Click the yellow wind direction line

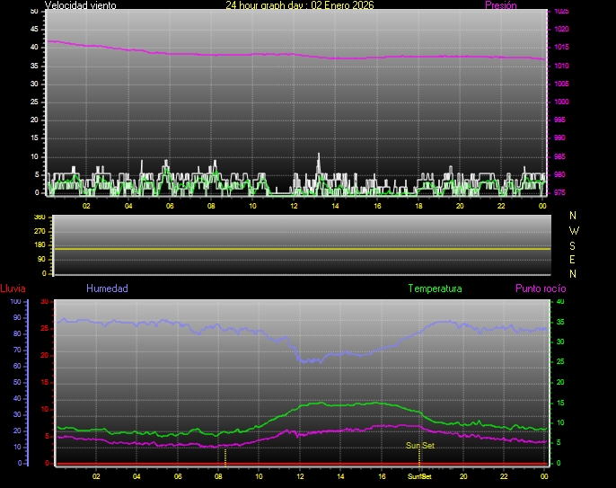296,248
